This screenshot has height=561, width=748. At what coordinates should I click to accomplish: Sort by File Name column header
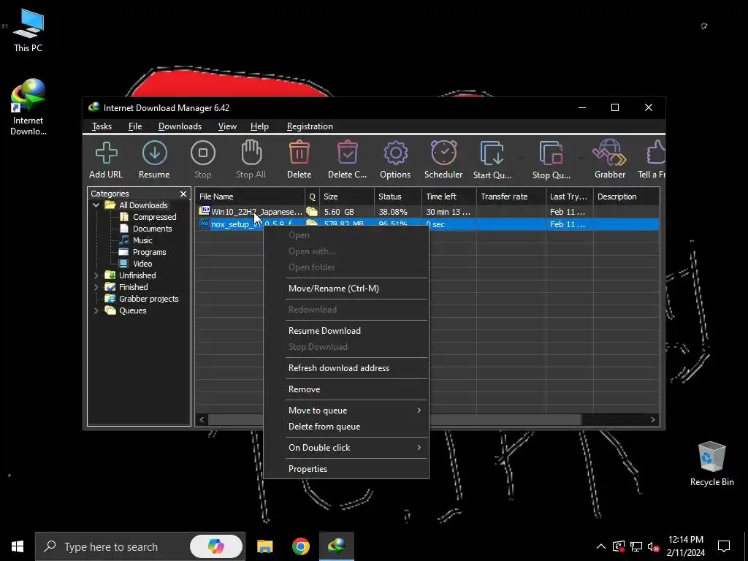[251, 196]
